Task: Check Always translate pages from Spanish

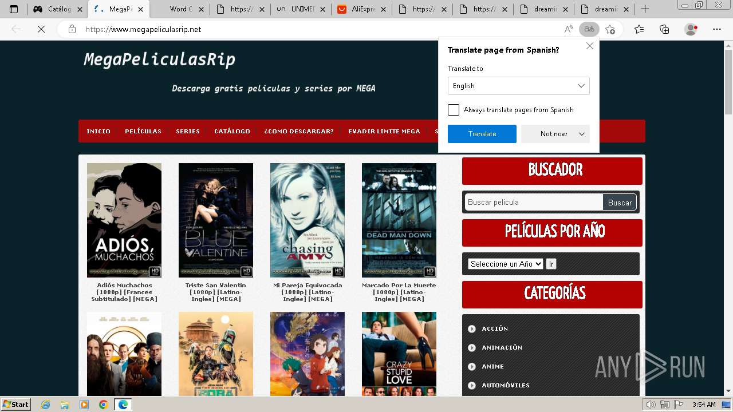Action: (454, 110)
